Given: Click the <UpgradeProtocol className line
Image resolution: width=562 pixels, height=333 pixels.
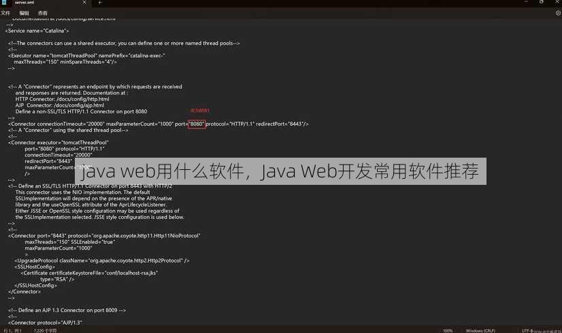Looking at the screenshot, I should 102,261.
